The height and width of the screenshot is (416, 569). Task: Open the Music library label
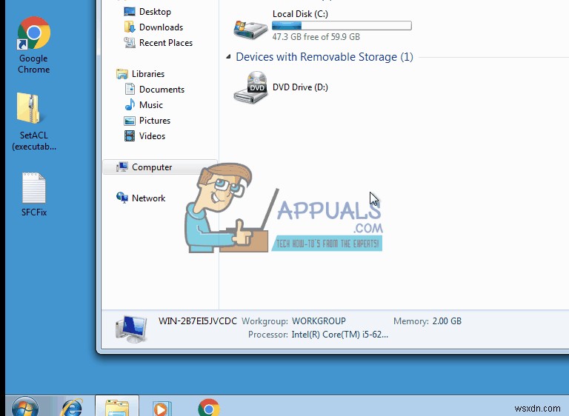(151, 105)
